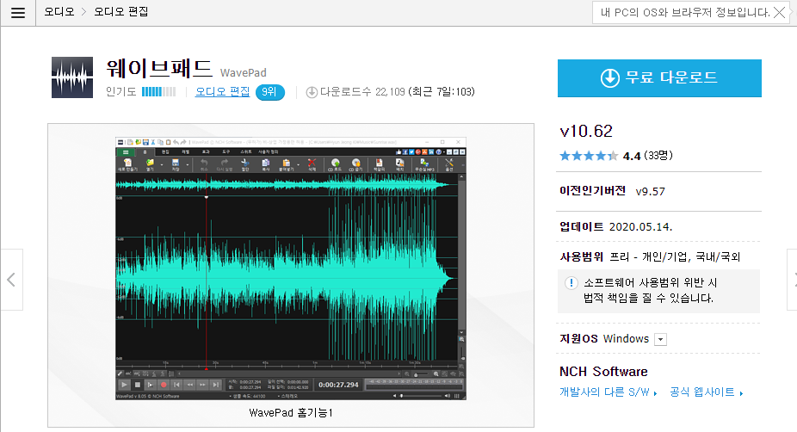Click 다시 실행 redo icon in WavePad ribbon
797x432 pixels.
click(225, 164)
